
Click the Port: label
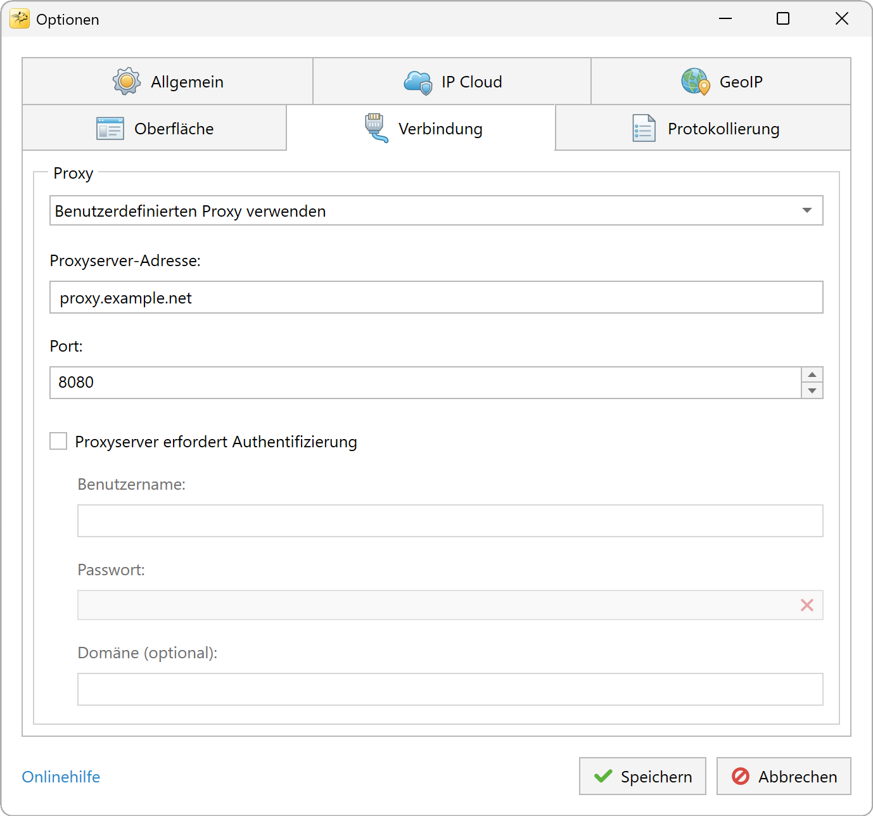click(67, 347)
